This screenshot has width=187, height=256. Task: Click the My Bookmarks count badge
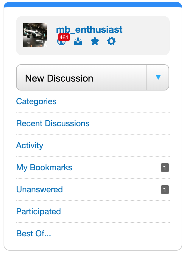tap(165, 168)
